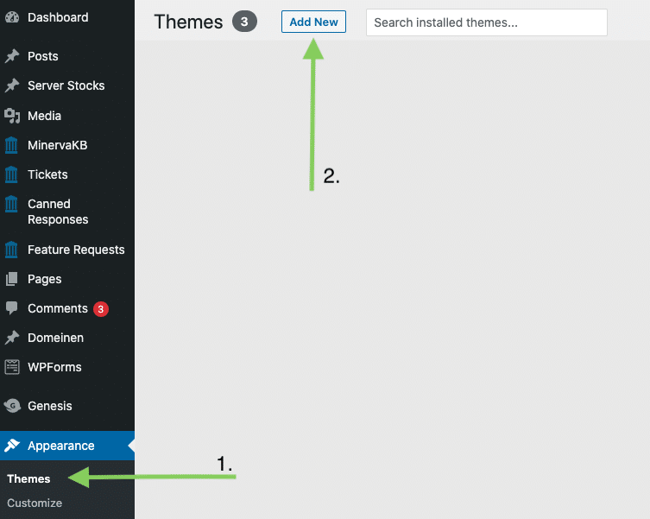Image resolution: width=650 pixels, height=519 pixels.
Task: Click the Add New theme button
Action: pyautogui.click(x=313, y=22)
